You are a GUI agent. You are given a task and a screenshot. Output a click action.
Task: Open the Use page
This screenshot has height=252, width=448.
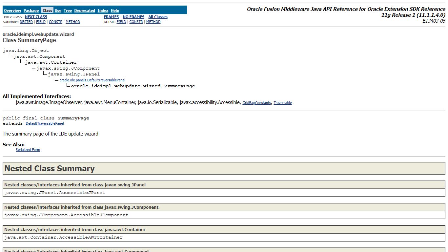[58, 10]
